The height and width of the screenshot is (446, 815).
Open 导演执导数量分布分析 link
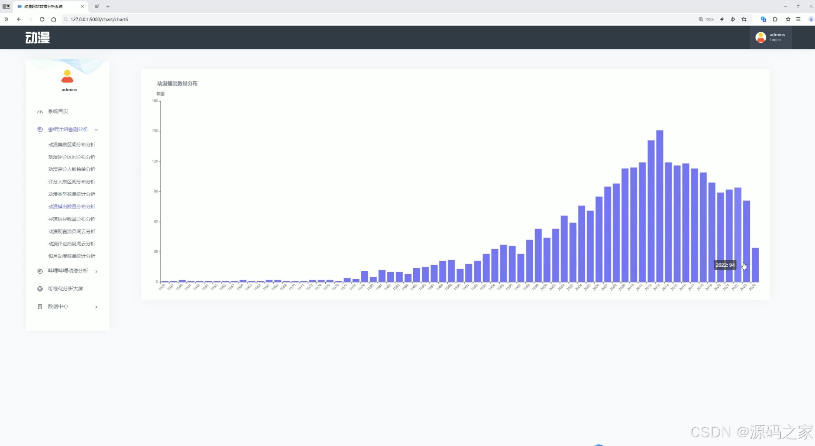coord(71,219)
